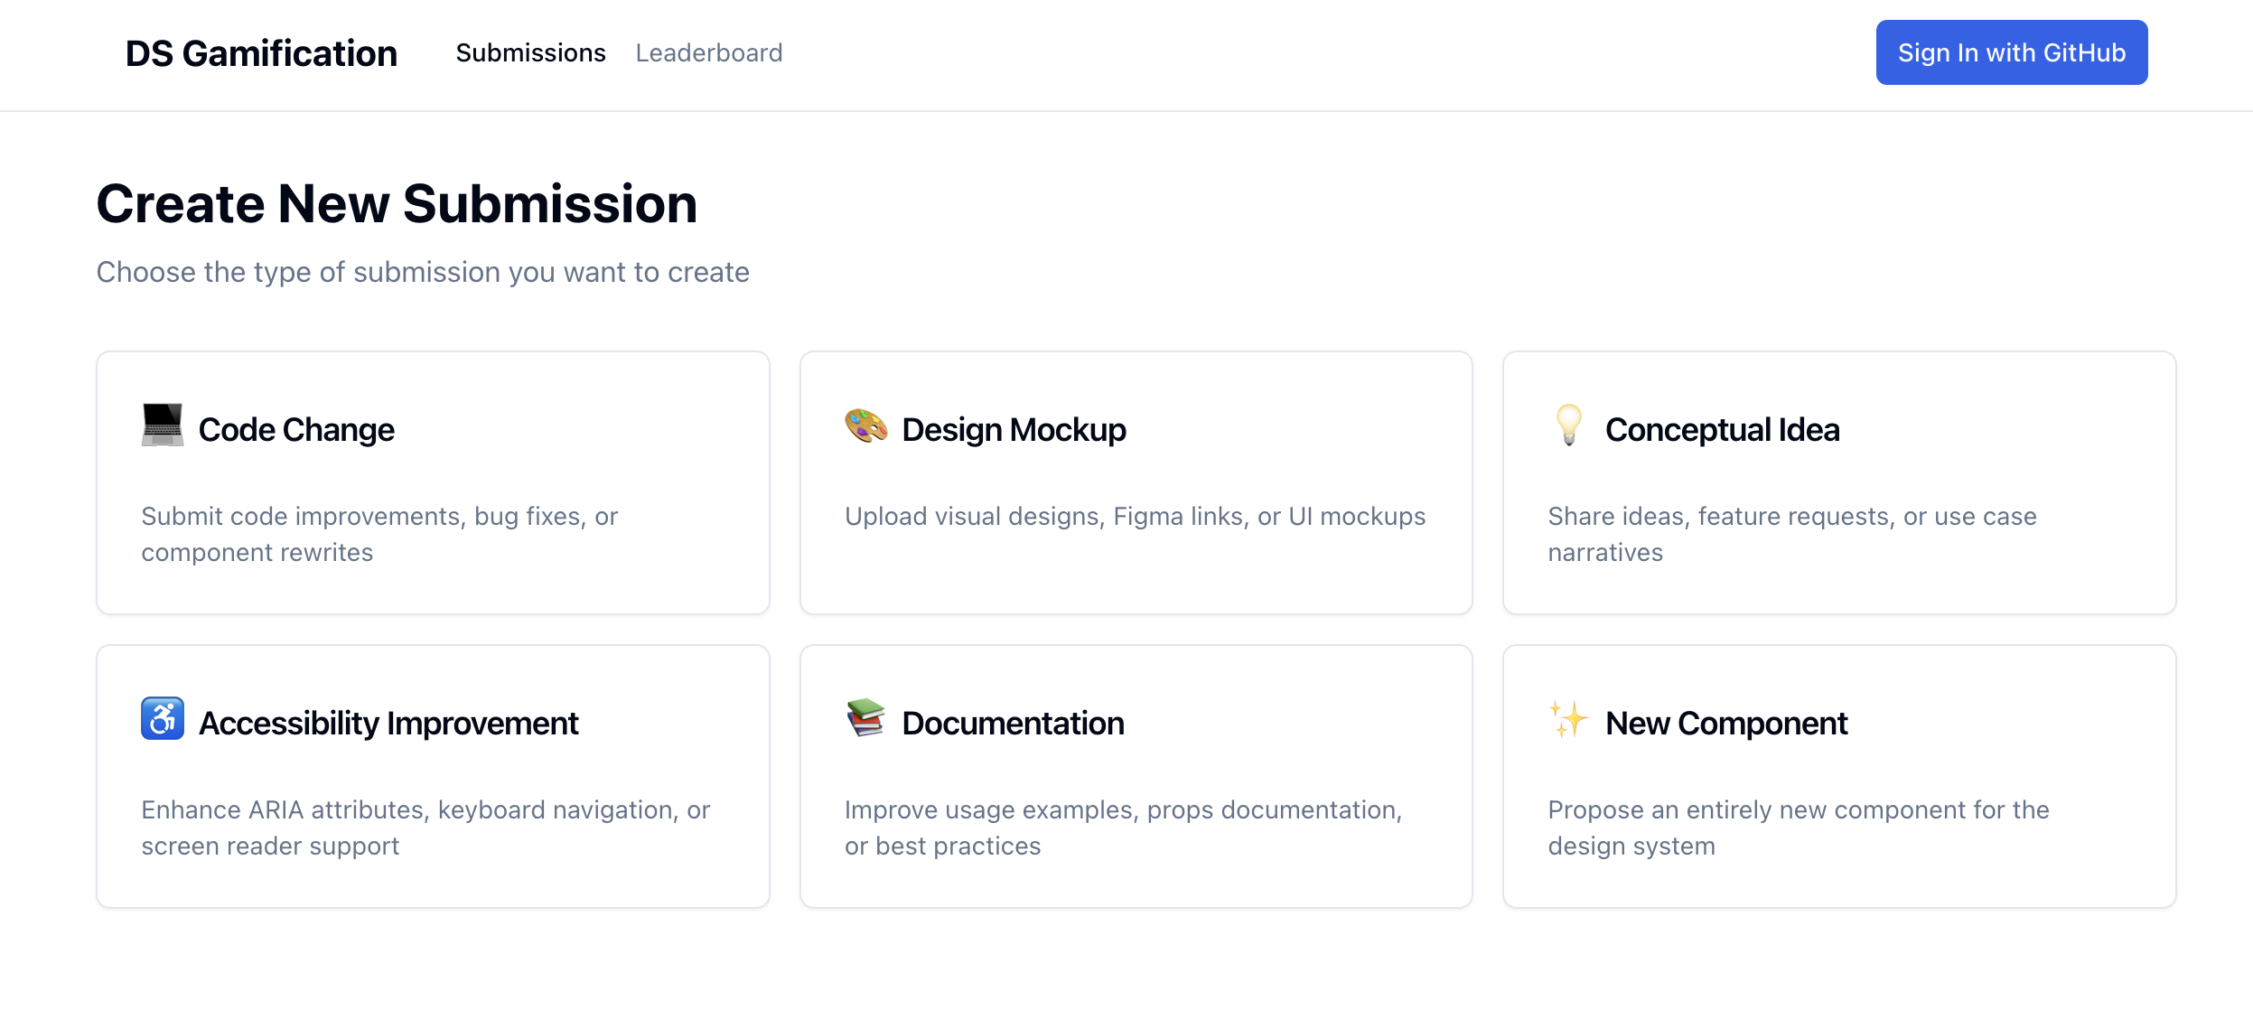Click the stacked books Documentation icon

click(x=865, y=718)
